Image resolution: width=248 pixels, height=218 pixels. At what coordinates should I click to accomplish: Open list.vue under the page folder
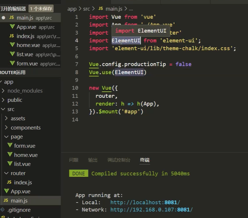tap(30, 164)
